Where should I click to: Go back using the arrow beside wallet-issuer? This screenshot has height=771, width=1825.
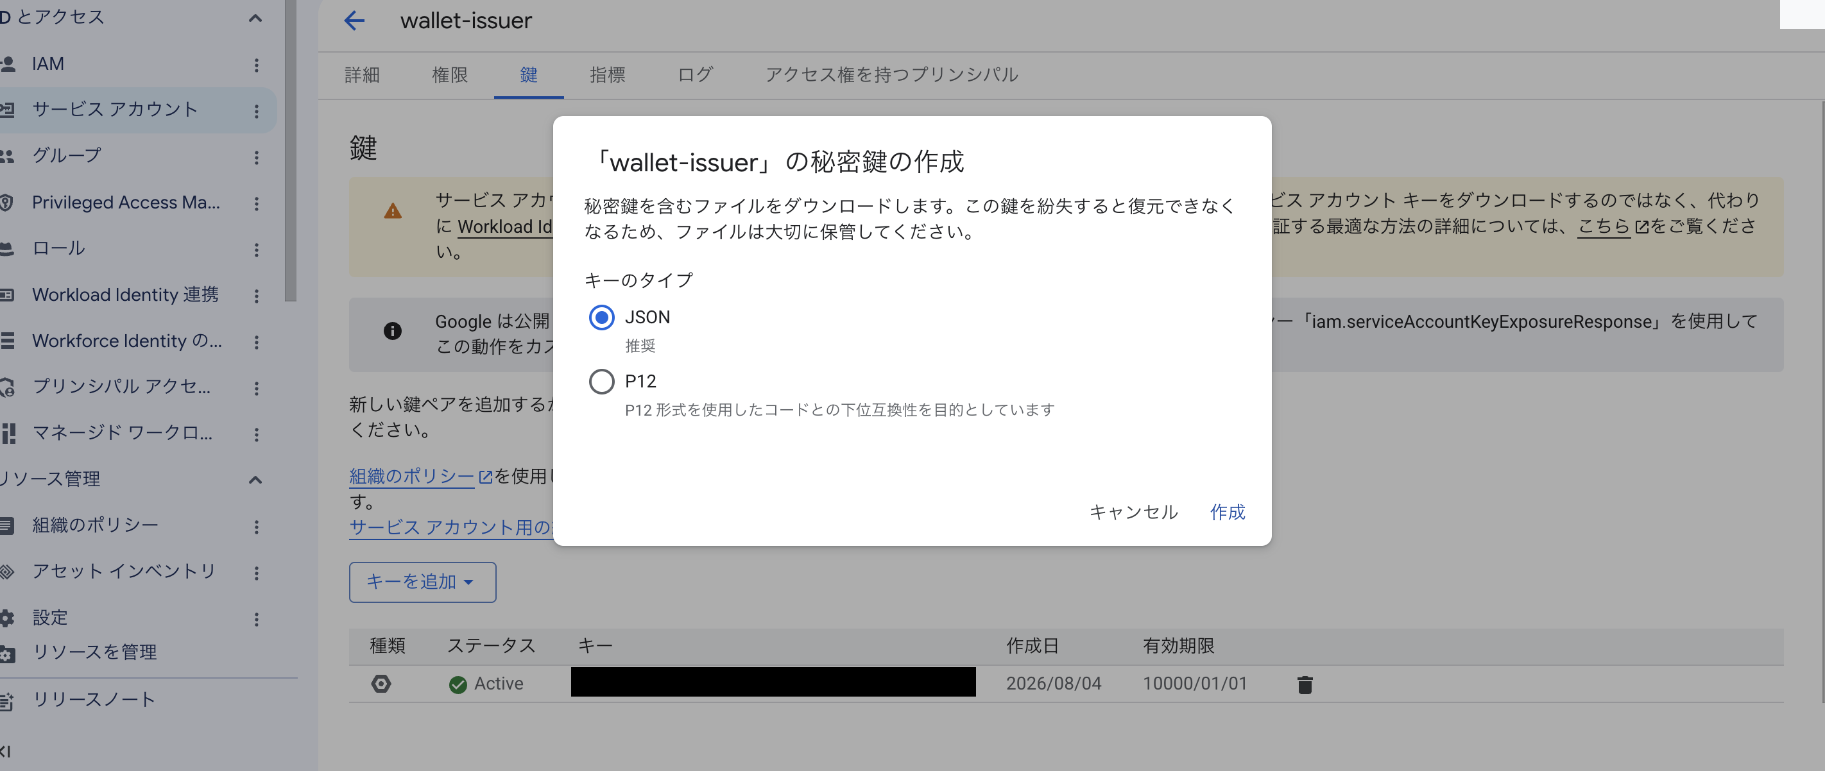354,21
